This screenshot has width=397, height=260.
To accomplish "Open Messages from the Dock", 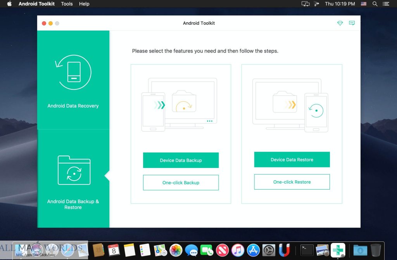I will (192, 250).
